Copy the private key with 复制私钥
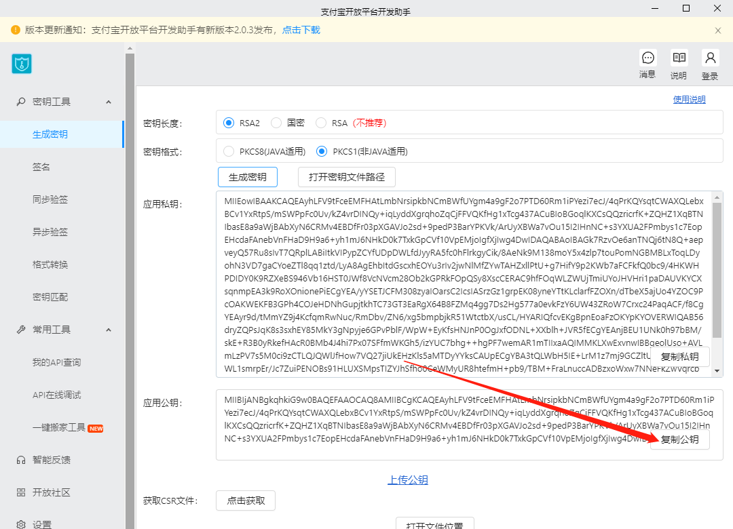 click(679, 357)
